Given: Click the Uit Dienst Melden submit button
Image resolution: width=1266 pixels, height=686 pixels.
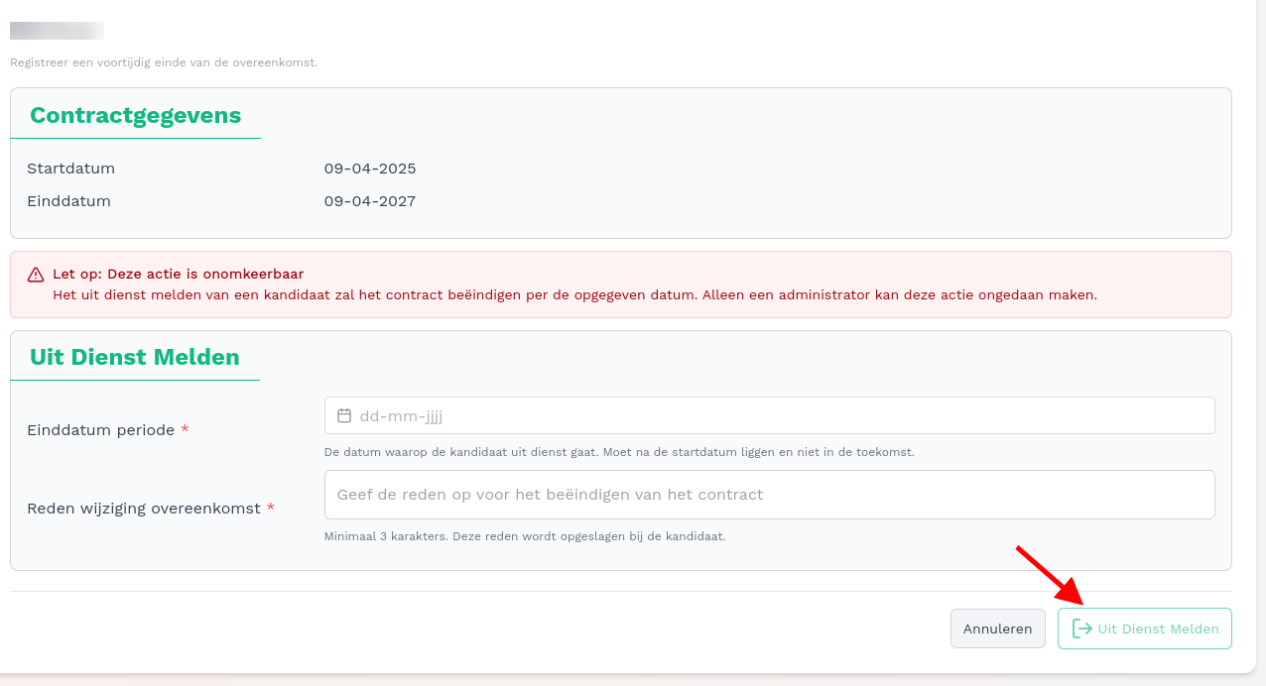Looking at the screenshot, I should [x=1144, y=629].
